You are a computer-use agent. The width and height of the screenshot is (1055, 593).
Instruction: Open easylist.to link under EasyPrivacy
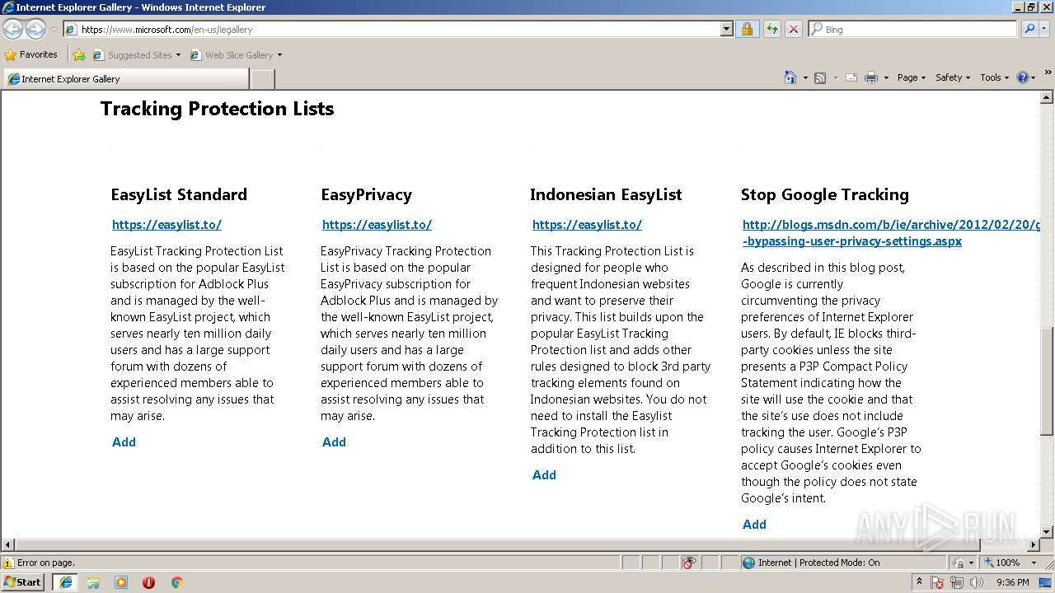click(377, 225)
